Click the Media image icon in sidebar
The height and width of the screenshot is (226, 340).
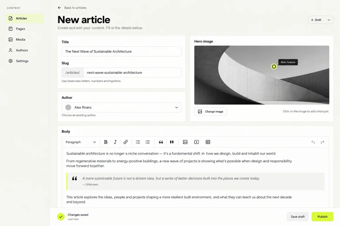click(x=10, y=39)
